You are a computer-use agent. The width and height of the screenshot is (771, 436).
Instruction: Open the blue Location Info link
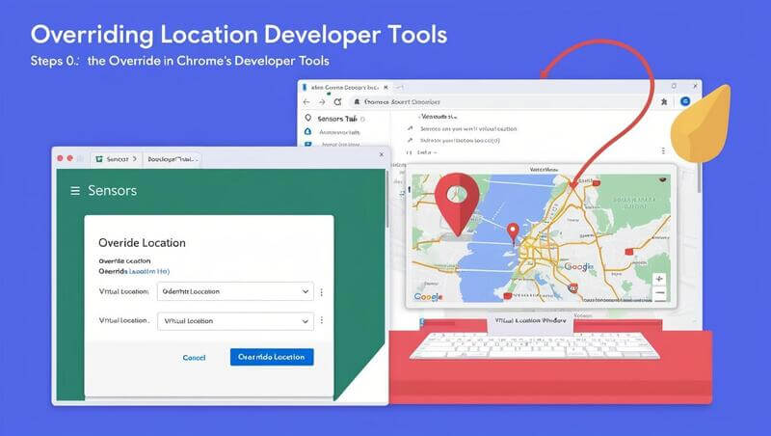pyautogui.click(x=149, y=271)
